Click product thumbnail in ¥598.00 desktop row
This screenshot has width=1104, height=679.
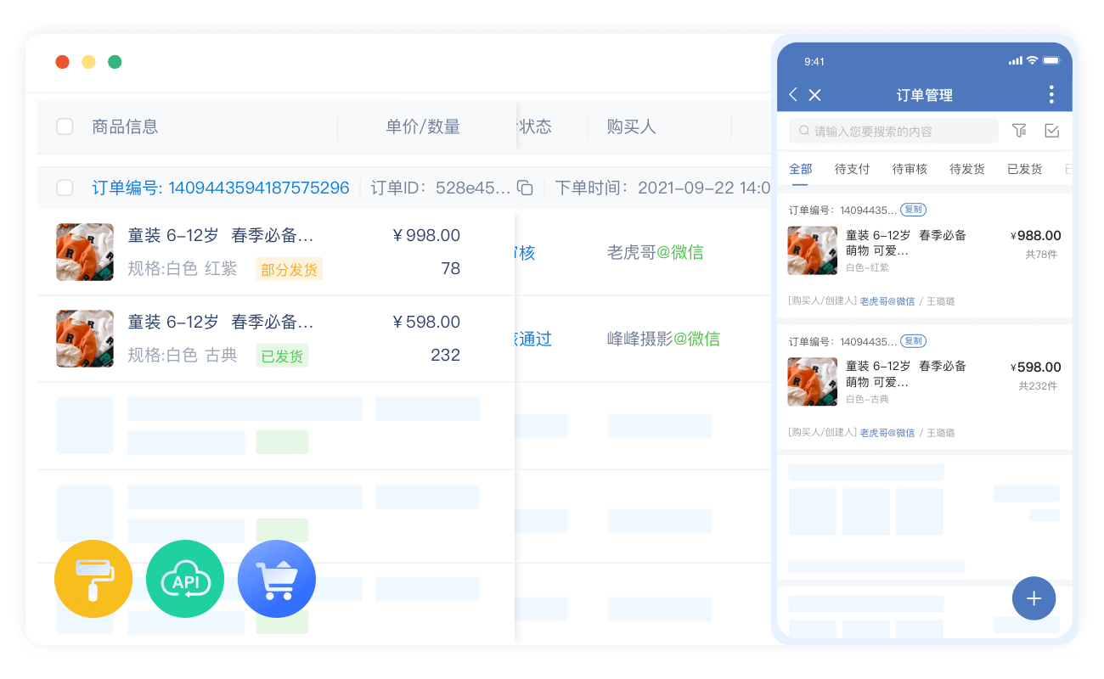pos(85,339)
